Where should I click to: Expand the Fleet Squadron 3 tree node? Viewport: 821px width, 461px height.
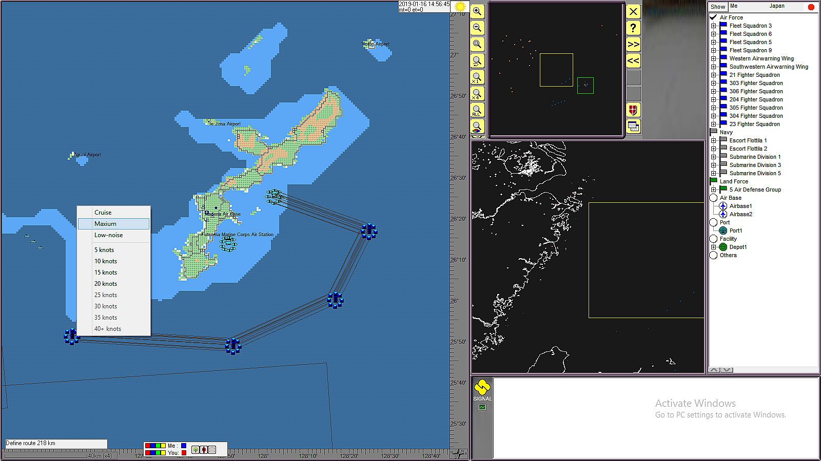click(713, 26)
